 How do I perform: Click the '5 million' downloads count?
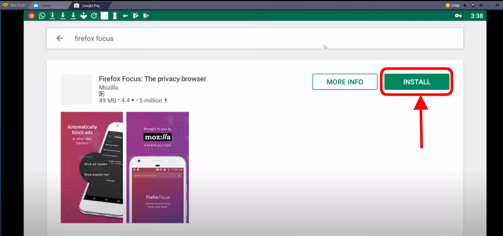click(151, 100)
